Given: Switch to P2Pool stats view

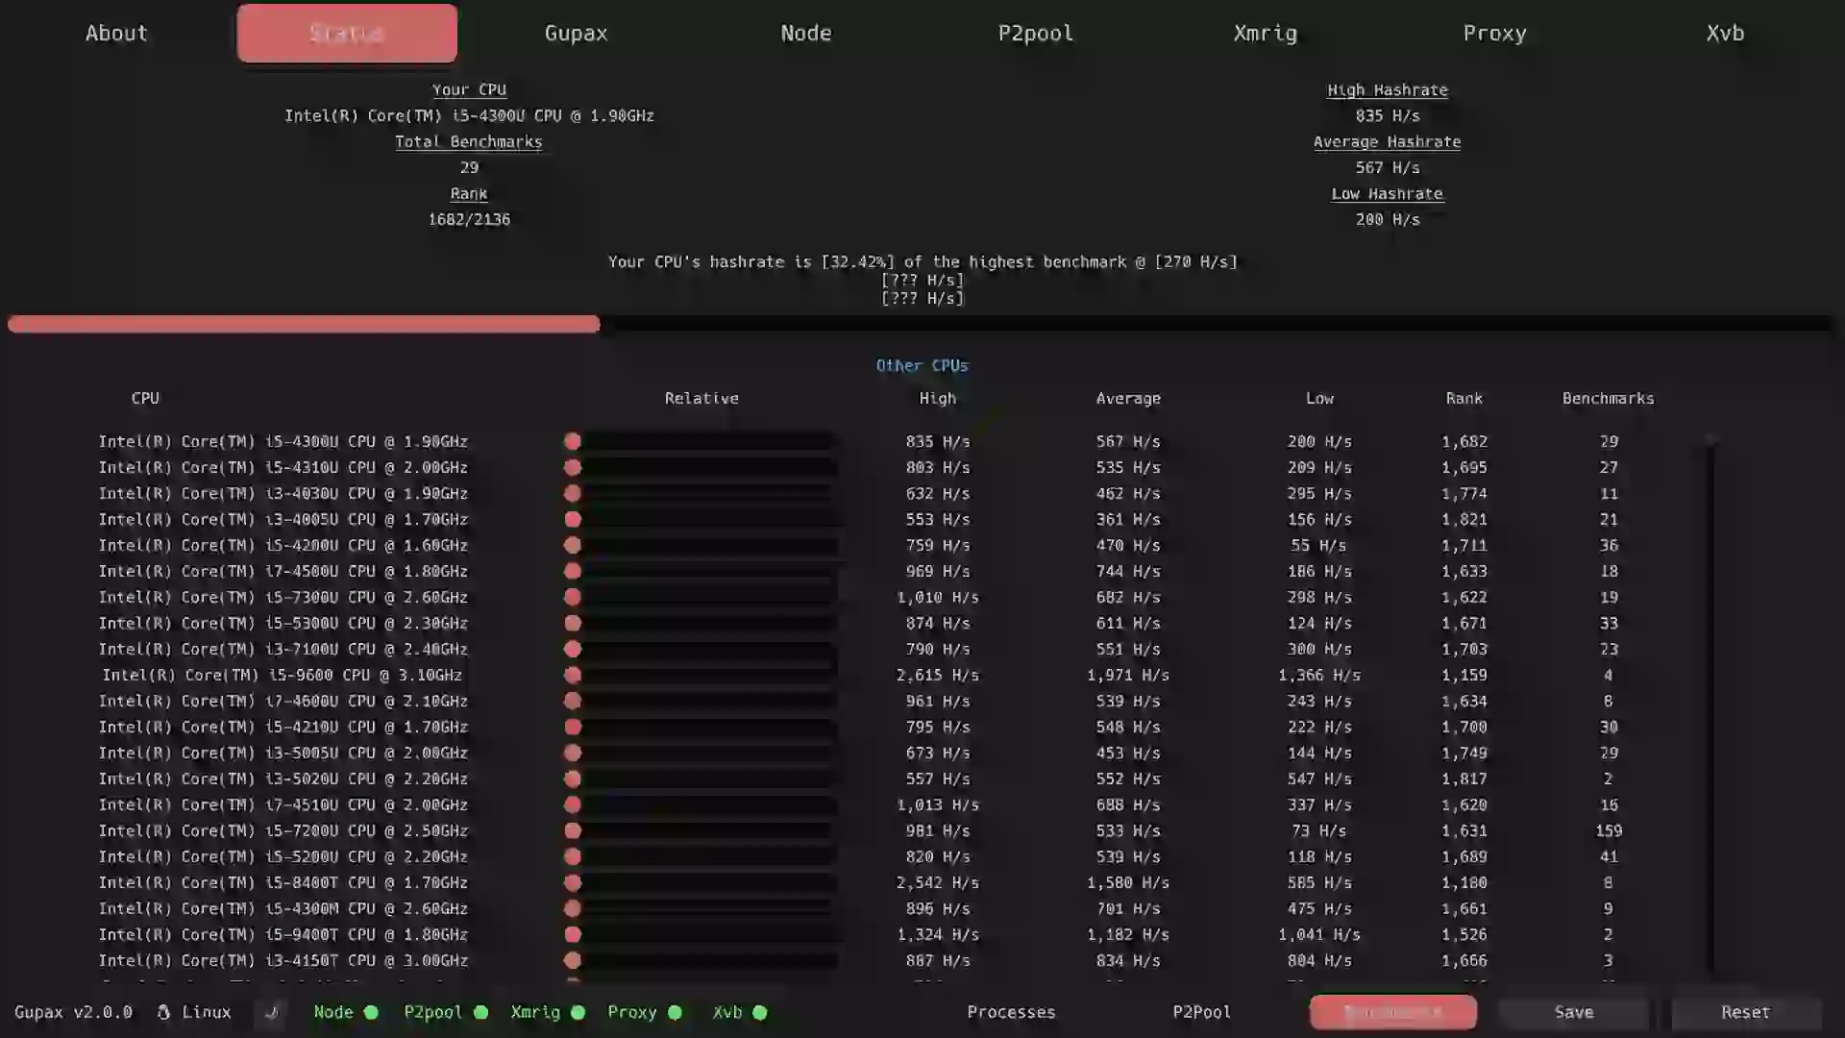Looking at the screenshot, I should pyautogui.click(x=1201, y=1012).
